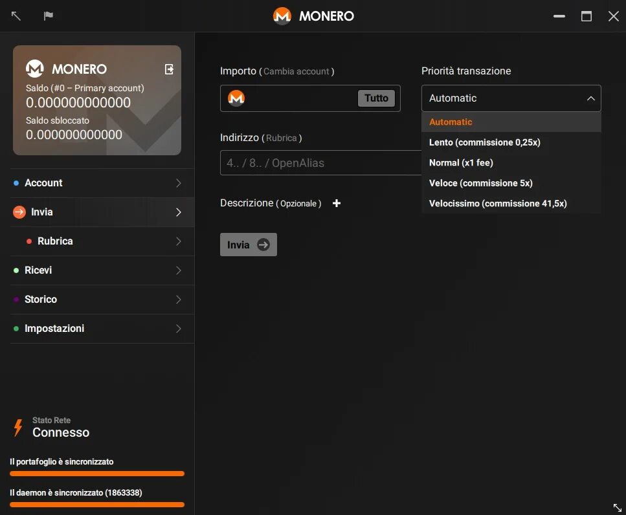Maximize the Monero window
The height and width of the screenshot is (515, 626).
point(586,16)
